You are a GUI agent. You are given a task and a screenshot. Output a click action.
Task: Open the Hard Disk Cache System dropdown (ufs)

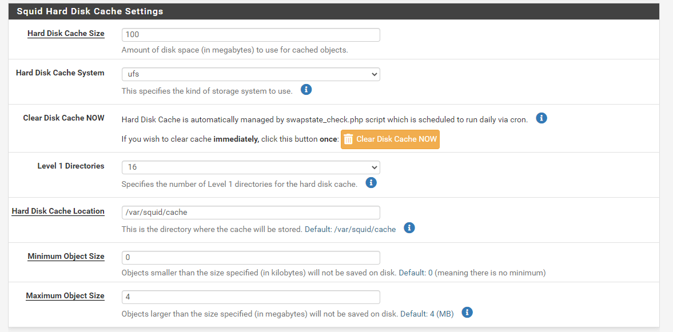coord(250,74)
